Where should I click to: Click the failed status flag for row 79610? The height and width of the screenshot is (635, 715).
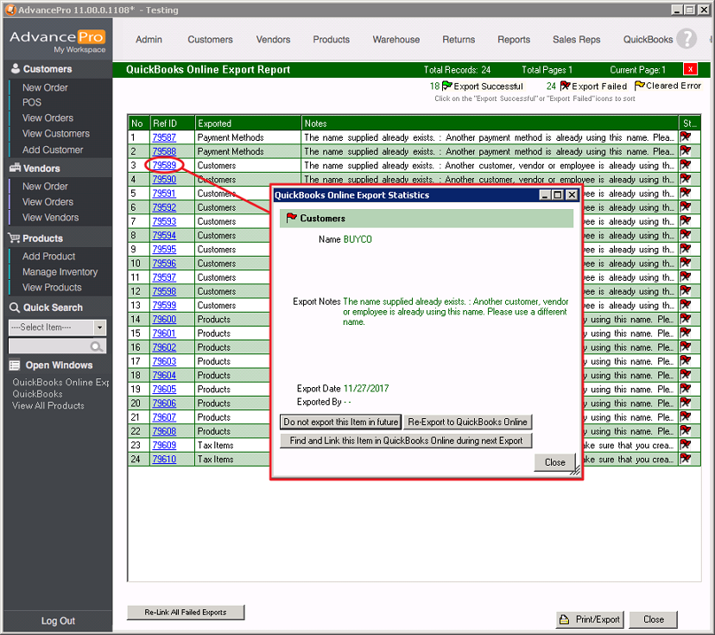(685, 459)
